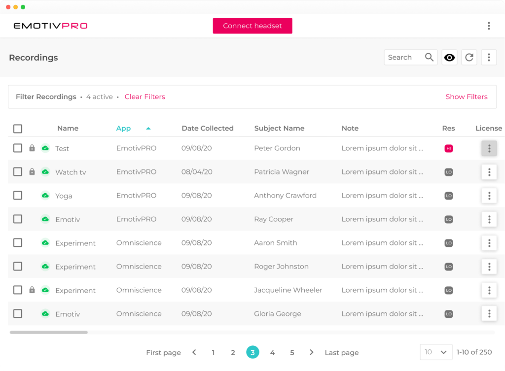The image size is (505, 371).
Task: Click the search magnifier icon
Action: tap(429, 57)
